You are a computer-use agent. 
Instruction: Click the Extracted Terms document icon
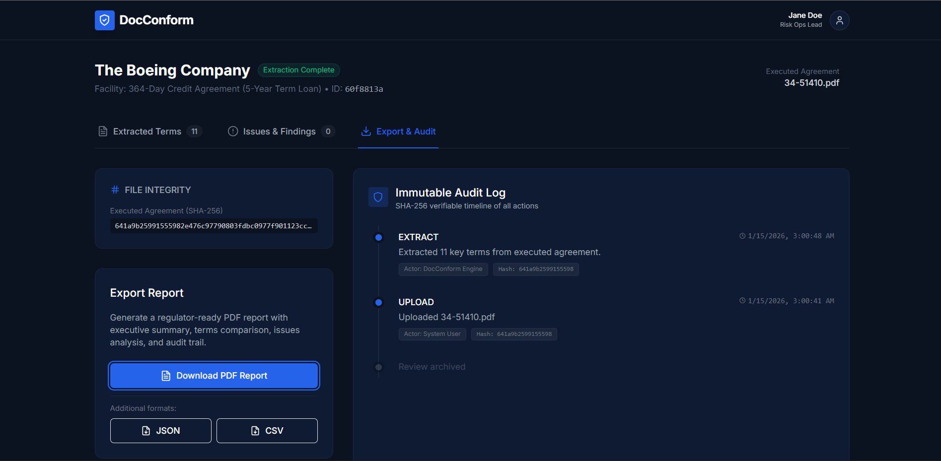click(103, 132)
